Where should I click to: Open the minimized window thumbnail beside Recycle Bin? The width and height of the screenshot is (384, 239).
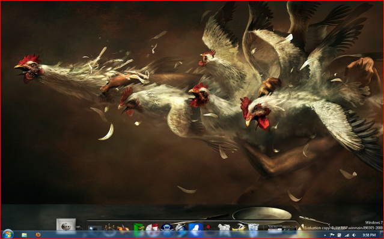pos(275,228)
